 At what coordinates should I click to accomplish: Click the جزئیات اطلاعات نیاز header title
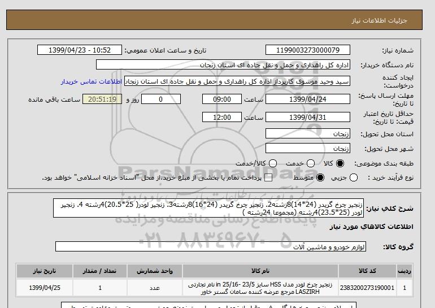379,20
